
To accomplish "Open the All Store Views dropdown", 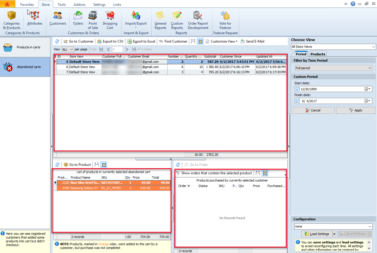I will point(333,47).
